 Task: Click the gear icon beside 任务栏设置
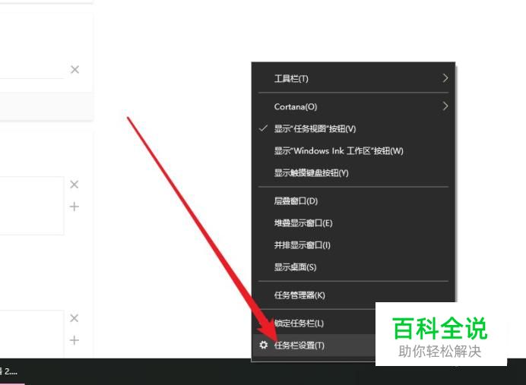pyautogui.click(x=264, y=345)
